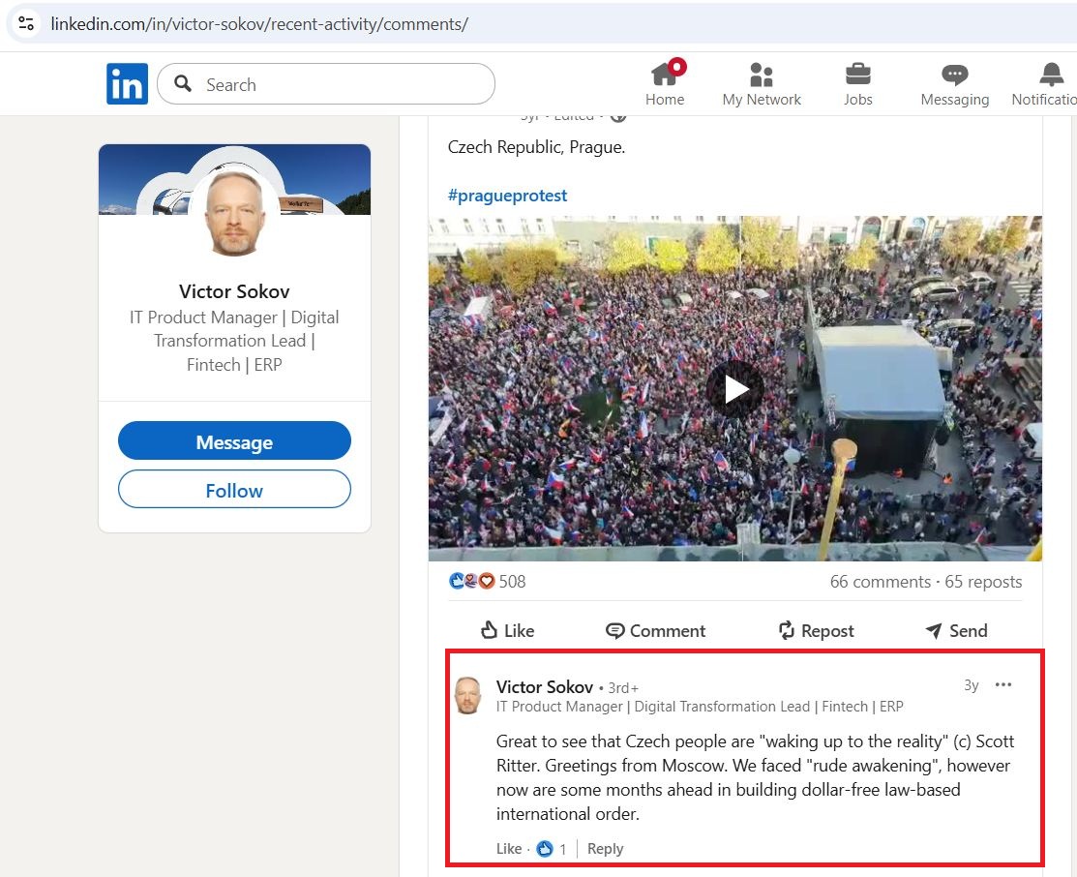The image size is (1077, 877).
Task: Repost the Prague protest video
Action: pos(816,630)
